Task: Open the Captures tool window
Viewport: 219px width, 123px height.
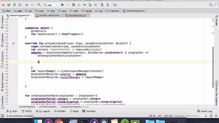Action: 2,40
